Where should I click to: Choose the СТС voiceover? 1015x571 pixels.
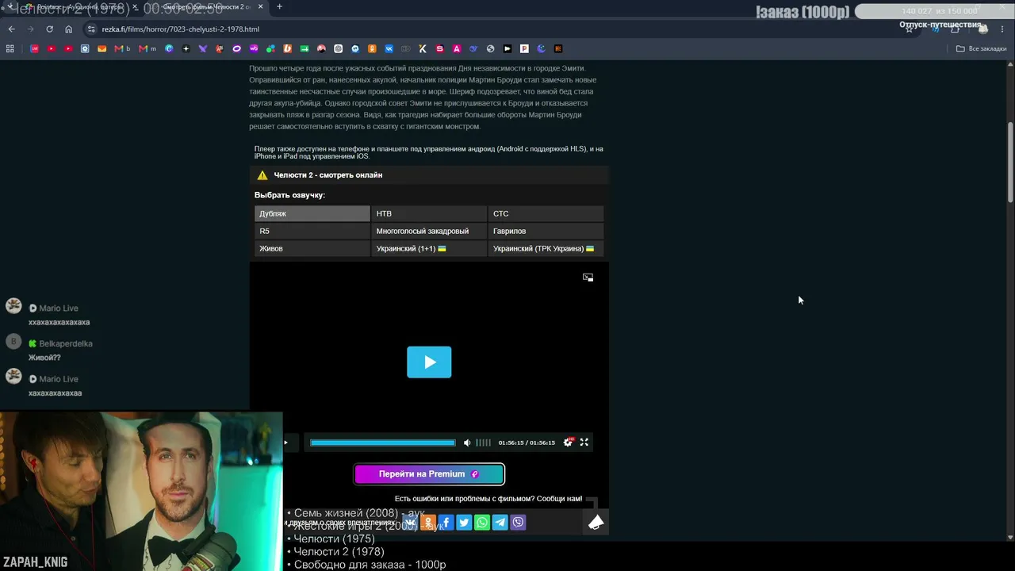546,213
